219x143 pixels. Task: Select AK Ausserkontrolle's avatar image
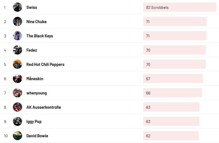(18, 107)
